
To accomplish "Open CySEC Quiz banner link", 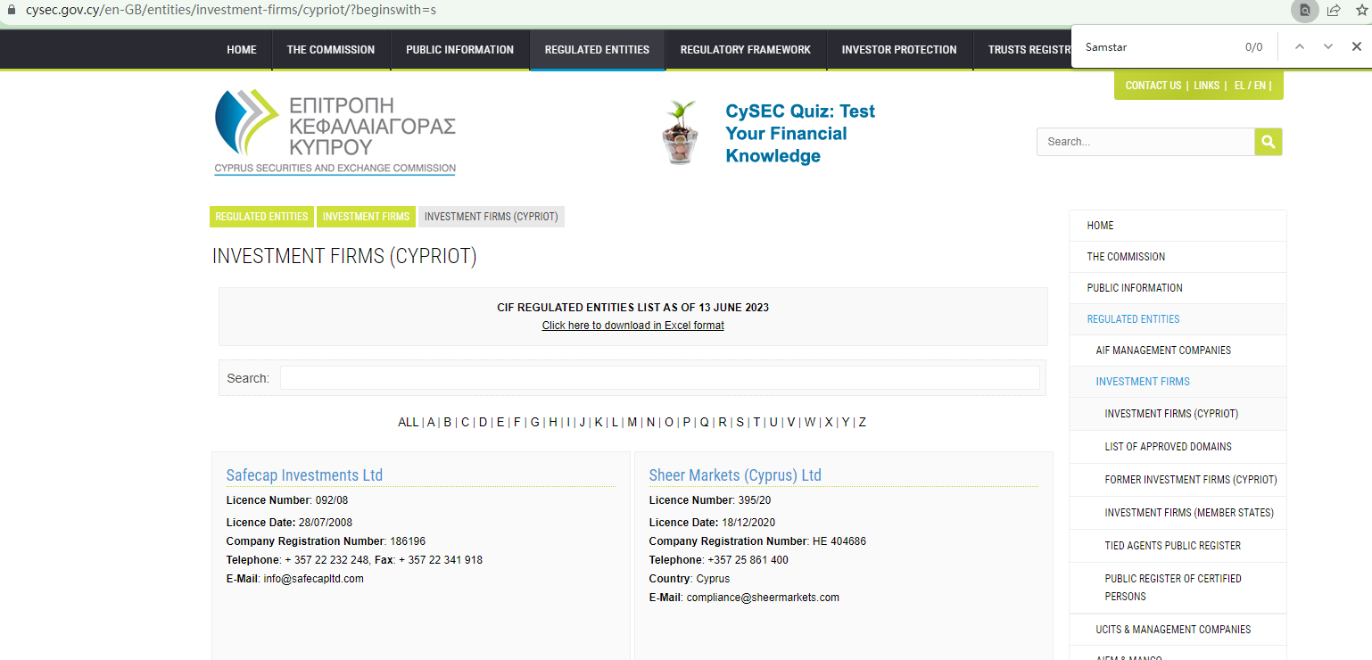I will pyautogui.click(x=800, y=134).
